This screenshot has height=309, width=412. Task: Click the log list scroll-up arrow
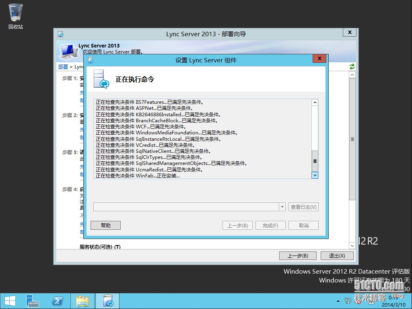tap(315, 103)
